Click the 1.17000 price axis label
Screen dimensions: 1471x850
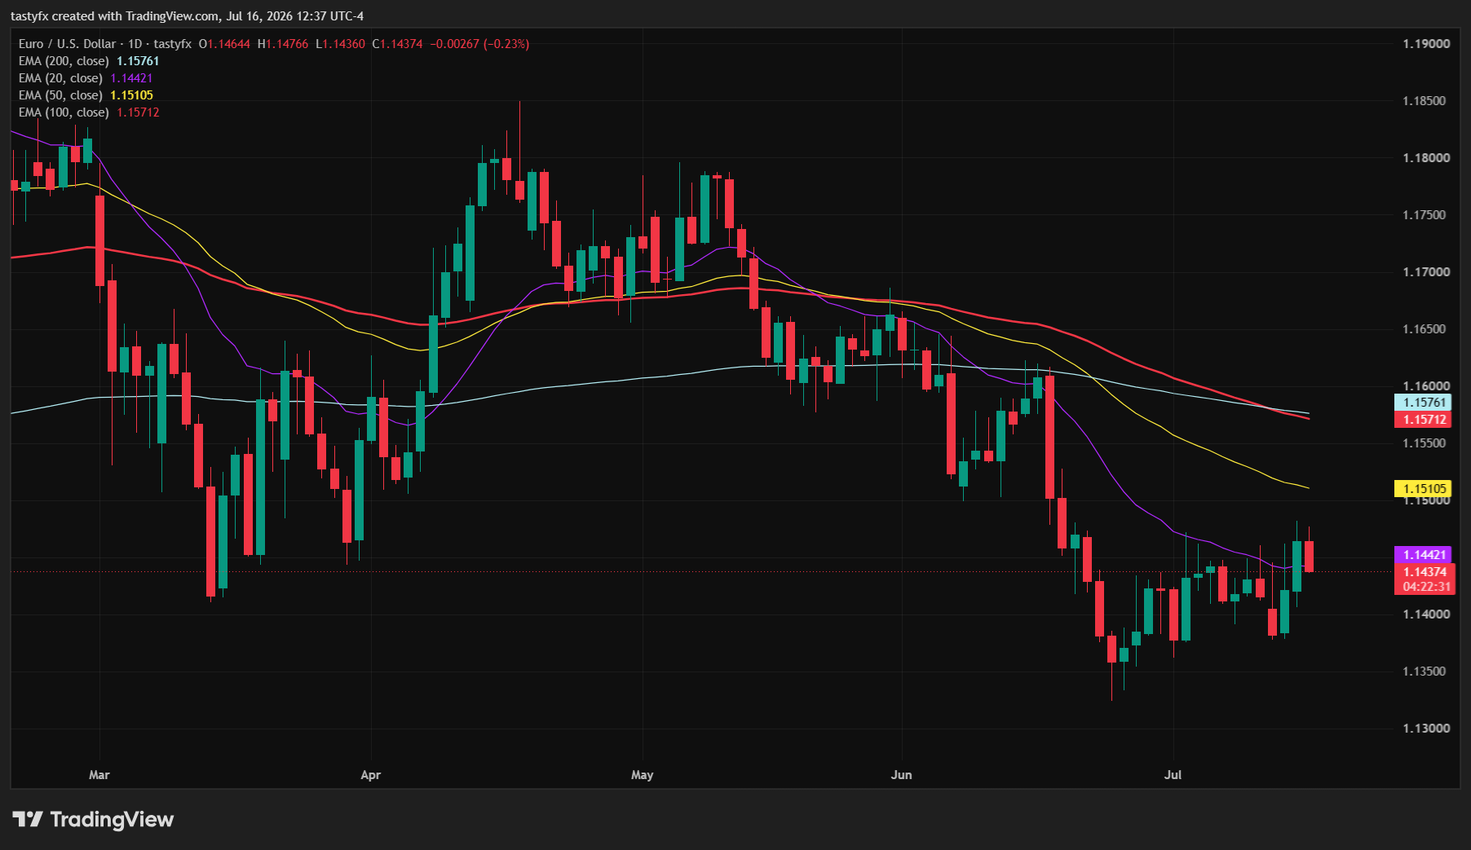[1426, 272]
